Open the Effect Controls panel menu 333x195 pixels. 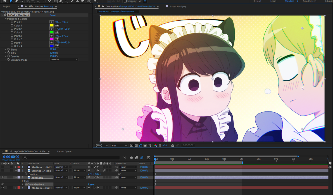pos(56,6)
